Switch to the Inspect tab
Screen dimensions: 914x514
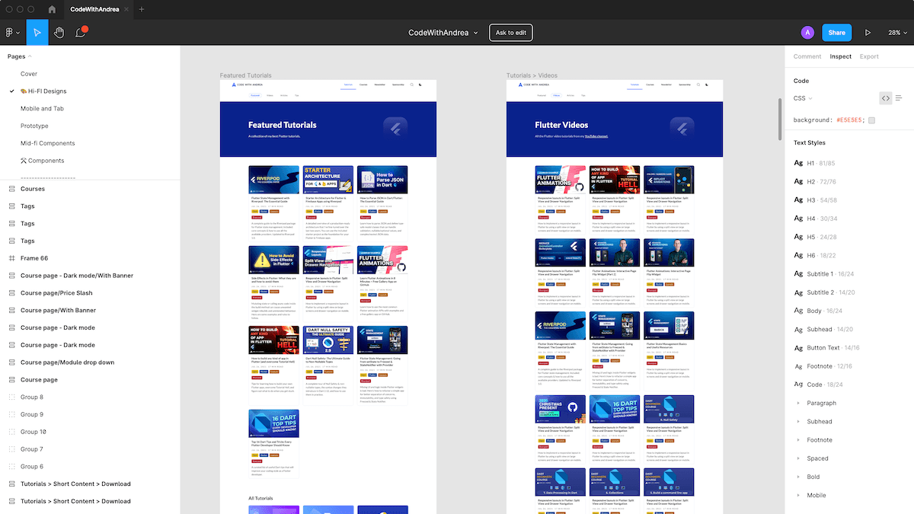pos(841,56)
